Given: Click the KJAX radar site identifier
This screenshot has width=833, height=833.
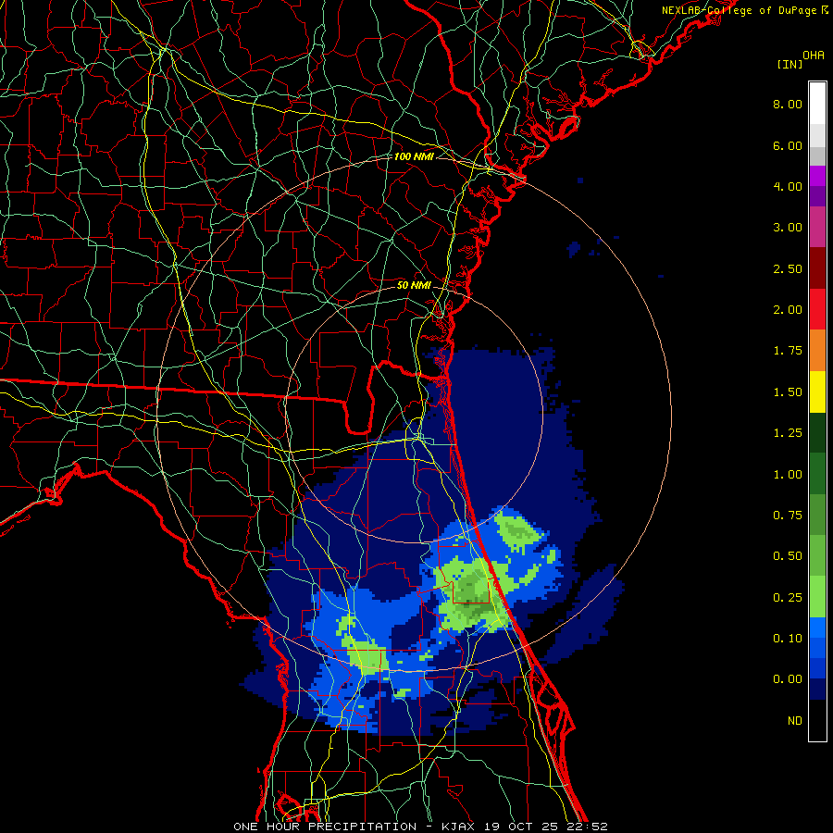Looking at the screenshot, I should 461,827.
